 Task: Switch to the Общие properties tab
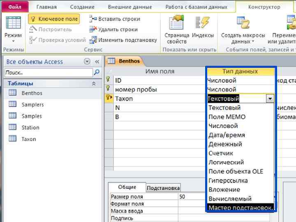(x=127, y=187)
